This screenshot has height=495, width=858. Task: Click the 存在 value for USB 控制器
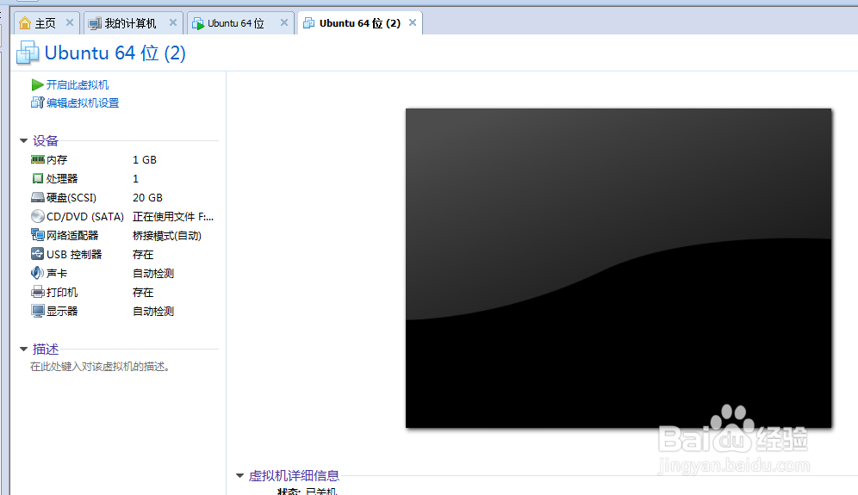point(143,254)
